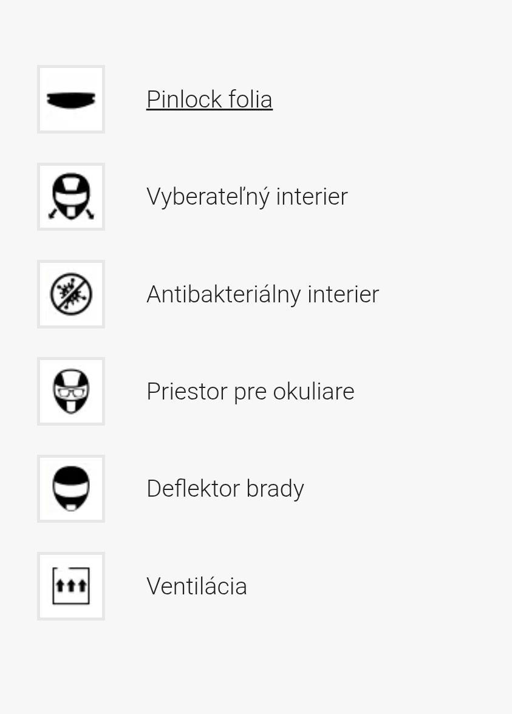Tap the icon next to Priestor pre okuliare
Image resolution: width=512 pixels, height=714 pixels.
pyautogui.click(x=71, y=392)
